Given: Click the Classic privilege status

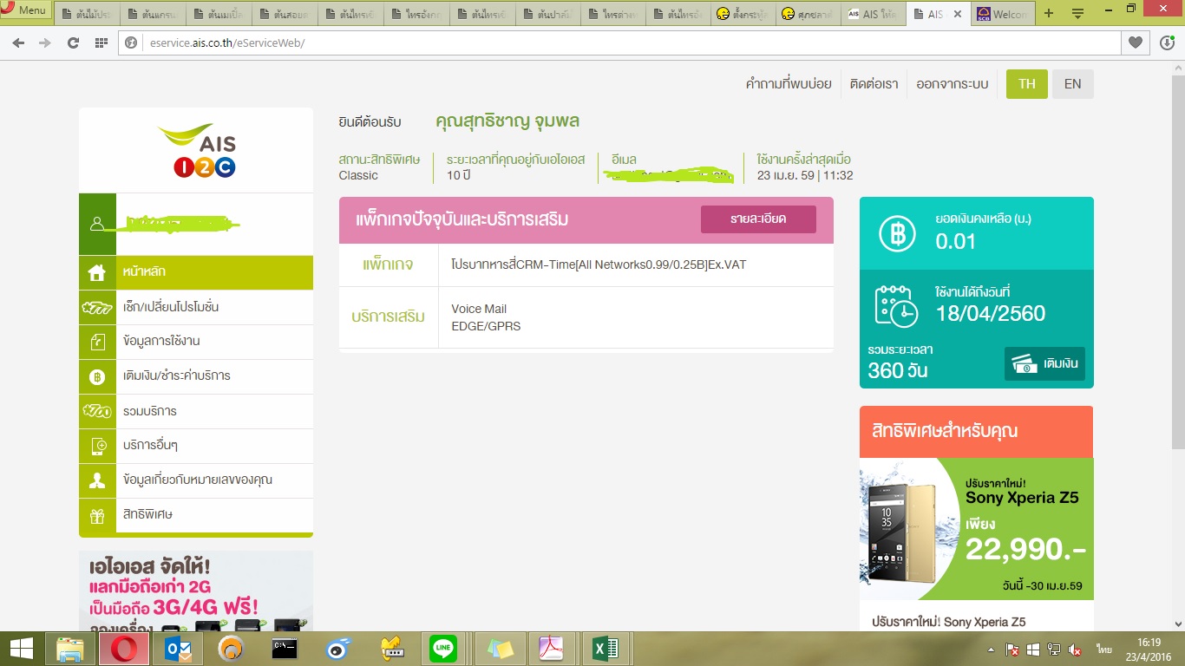Looking at the screenshot, I should [358, 175].
